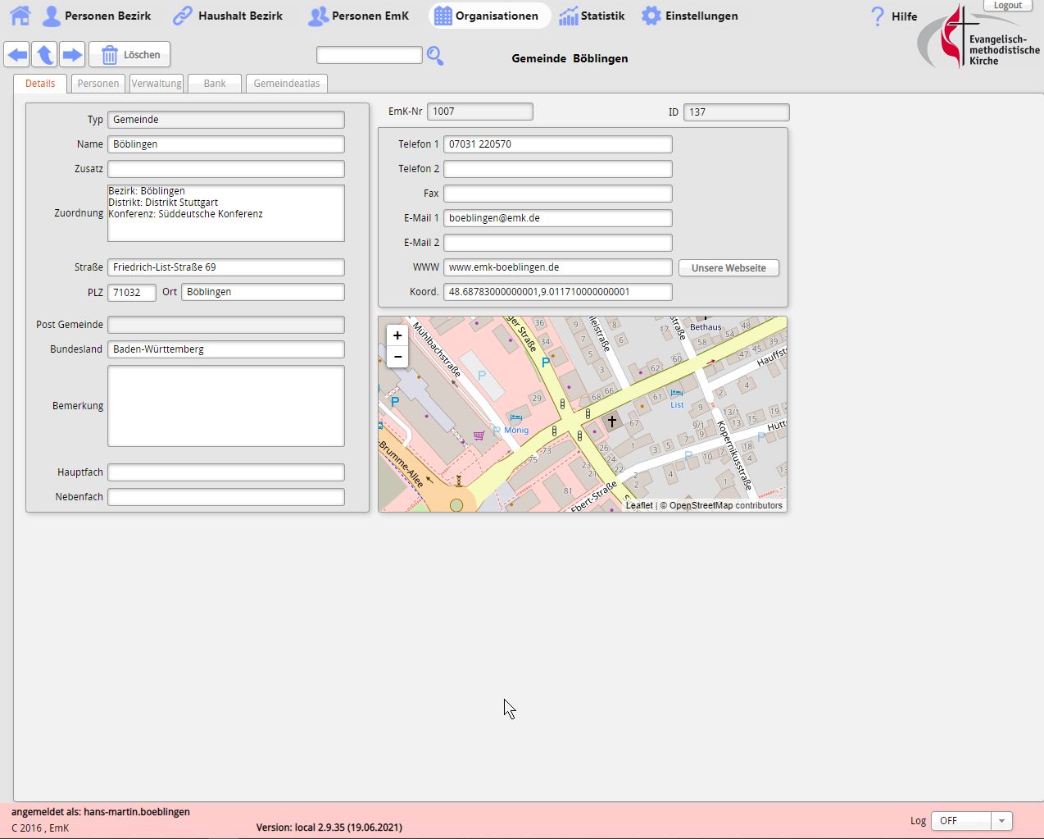
Task: Open the OpenStreetMap attribution link
Action: 701,505
